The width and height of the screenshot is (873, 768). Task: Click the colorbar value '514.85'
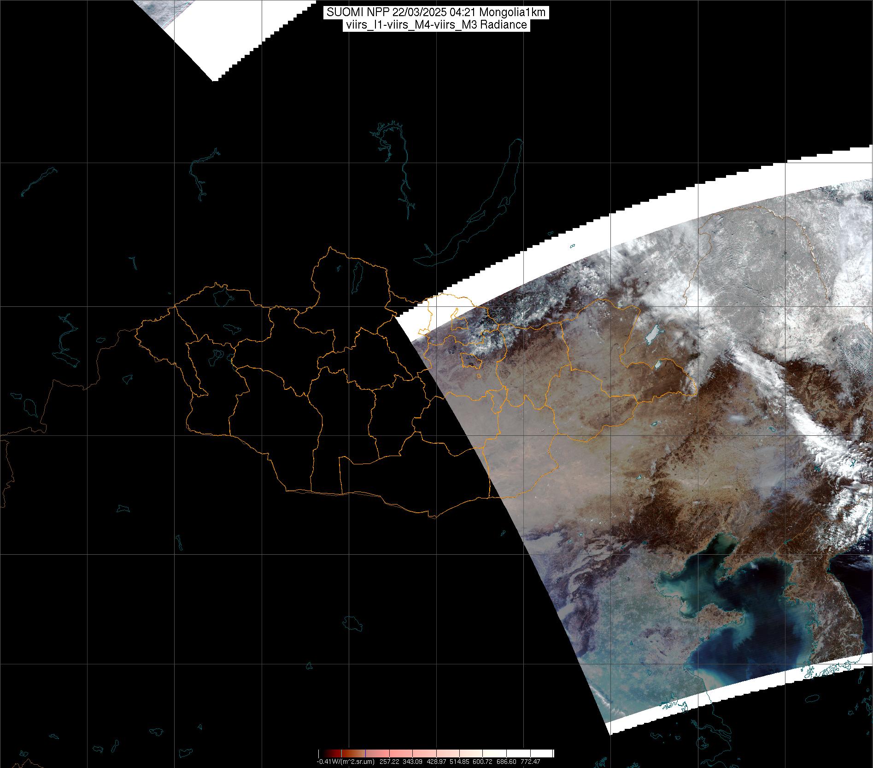(x=459, y=762)
